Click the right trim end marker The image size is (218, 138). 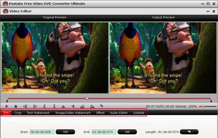(211, 101)
